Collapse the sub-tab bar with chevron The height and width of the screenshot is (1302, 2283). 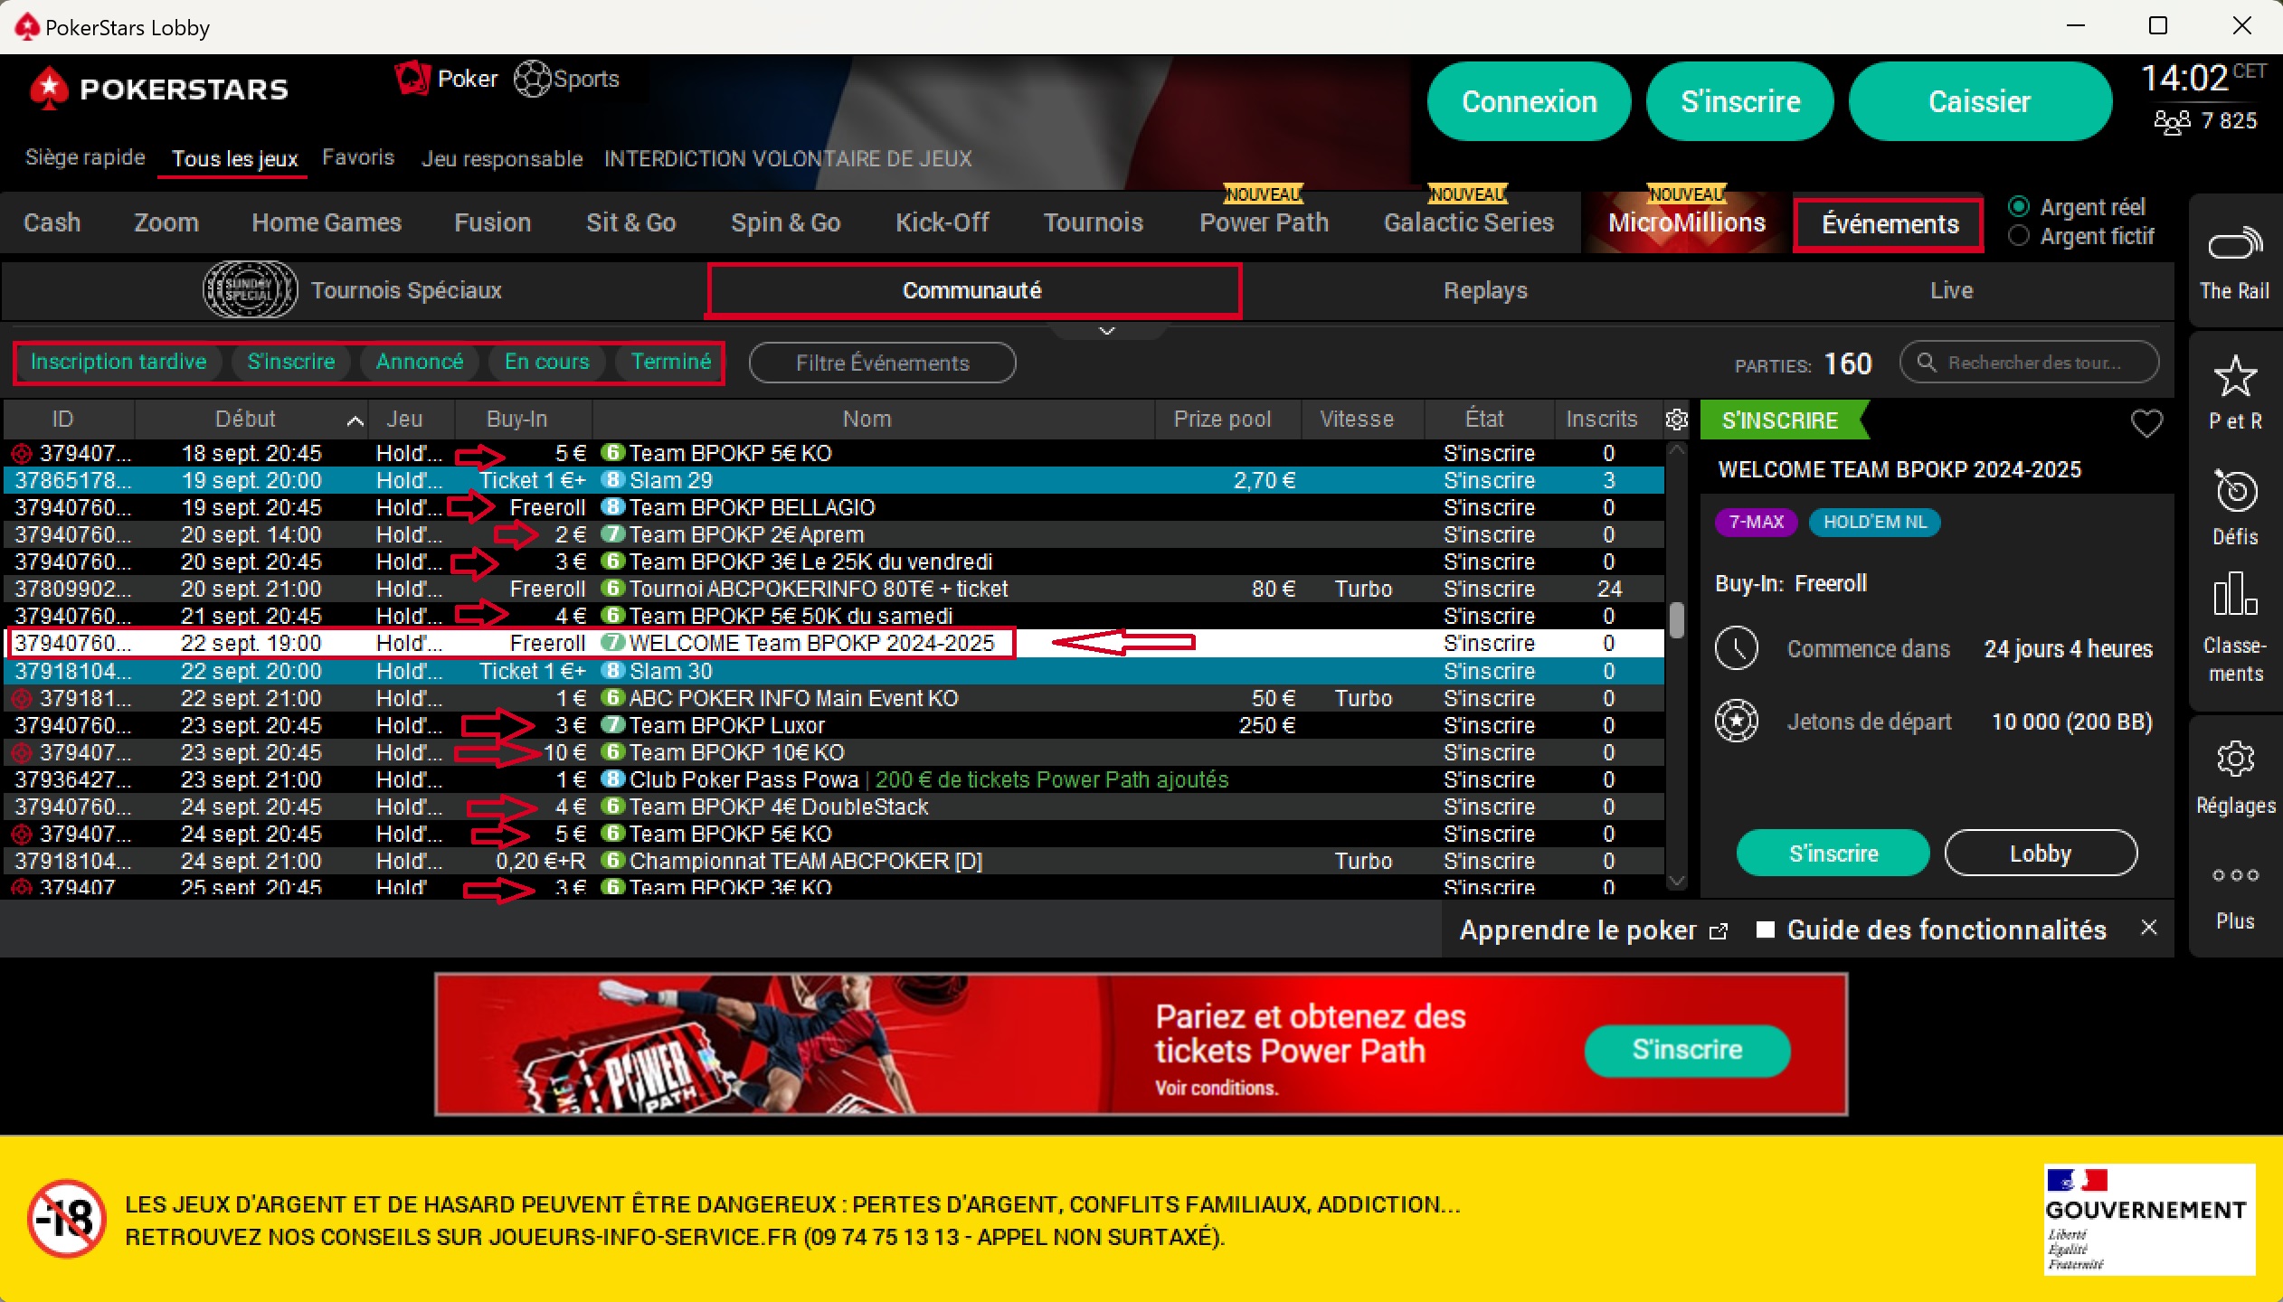[x=1106, y=331]
